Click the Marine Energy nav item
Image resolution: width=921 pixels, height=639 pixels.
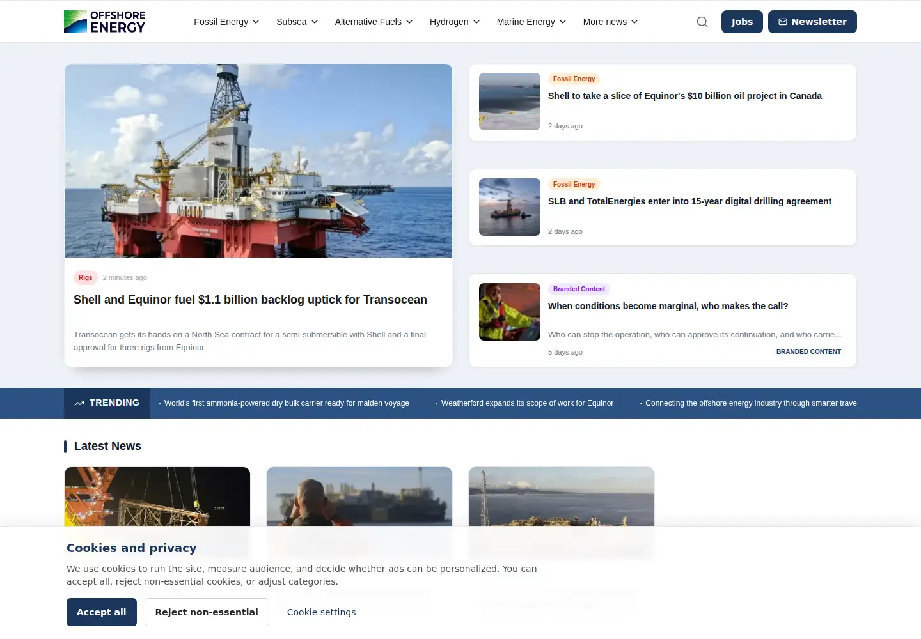[x=526, y=22]
